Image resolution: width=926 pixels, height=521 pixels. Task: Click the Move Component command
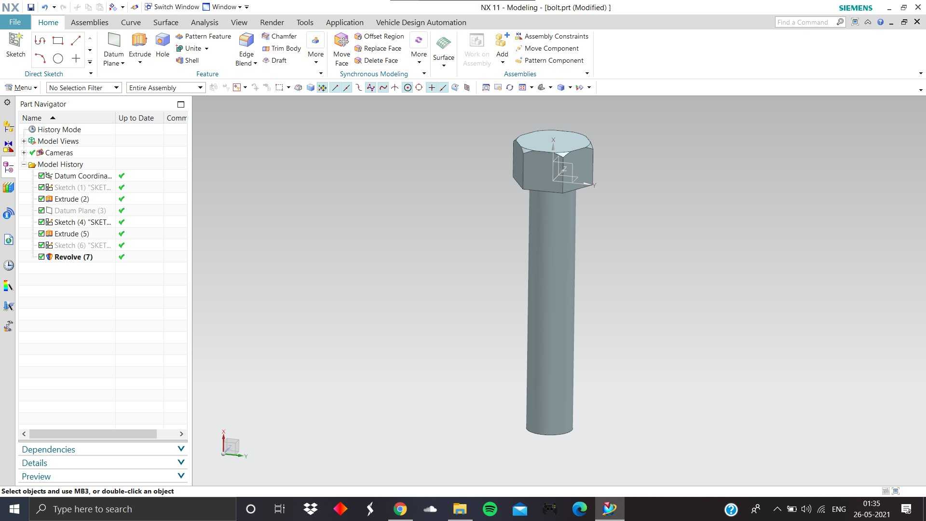point(547,48)
